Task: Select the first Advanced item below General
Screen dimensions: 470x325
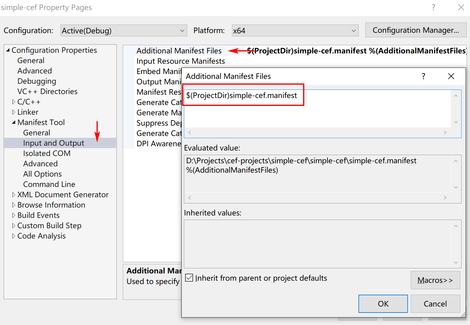Action: click(35, 71)
